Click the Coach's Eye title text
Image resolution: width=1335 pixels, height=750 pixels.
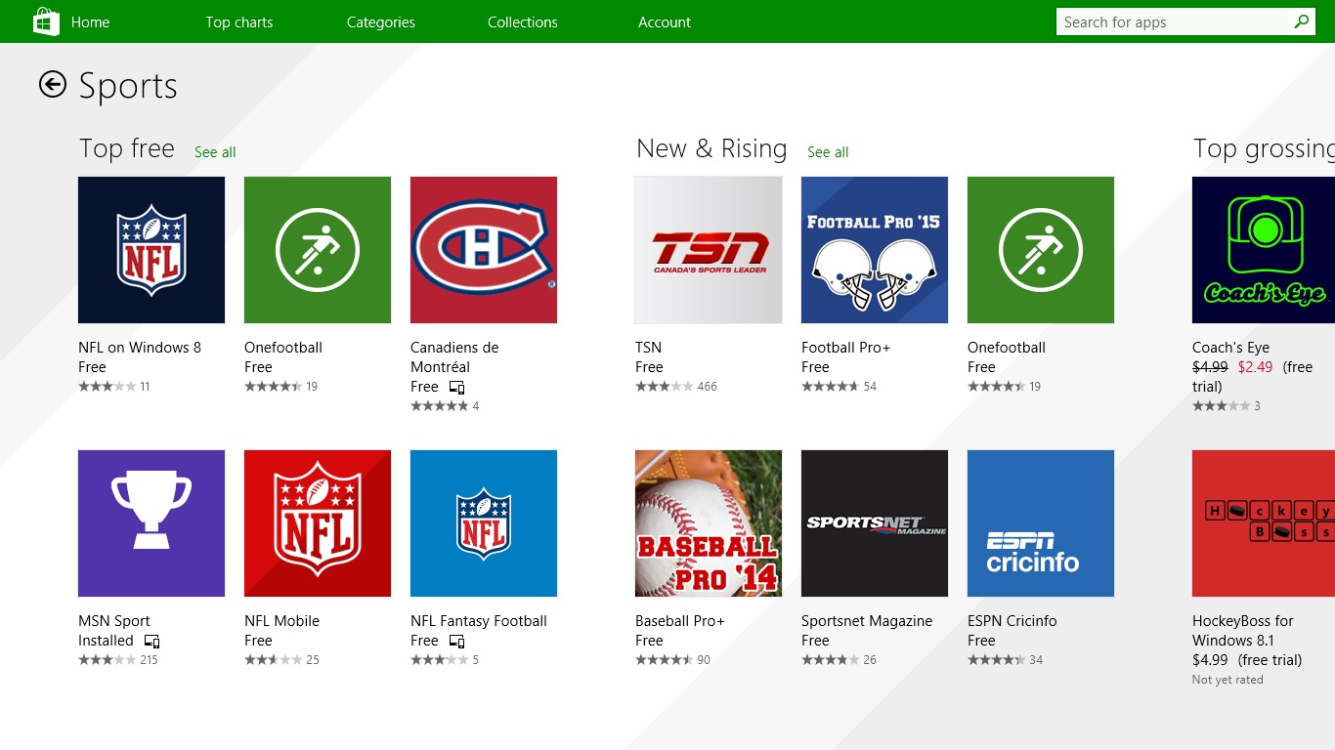click(x=1231, y=348)
